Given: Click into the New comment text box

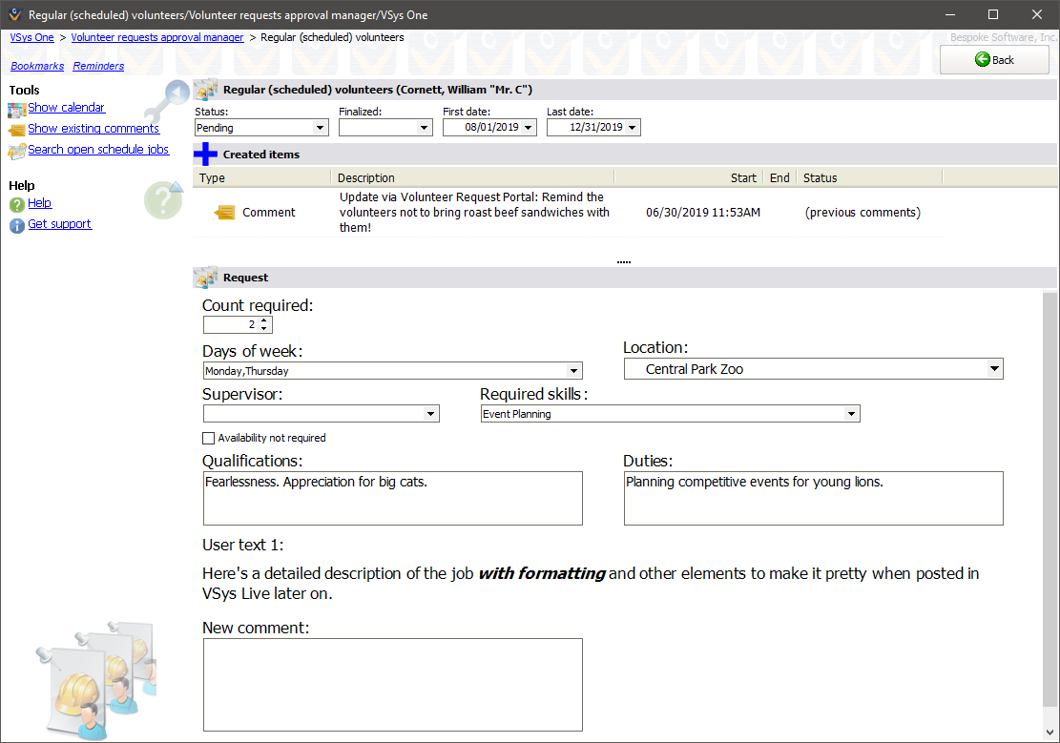Looking at the screenshot, I should click(x=392, y=684).
